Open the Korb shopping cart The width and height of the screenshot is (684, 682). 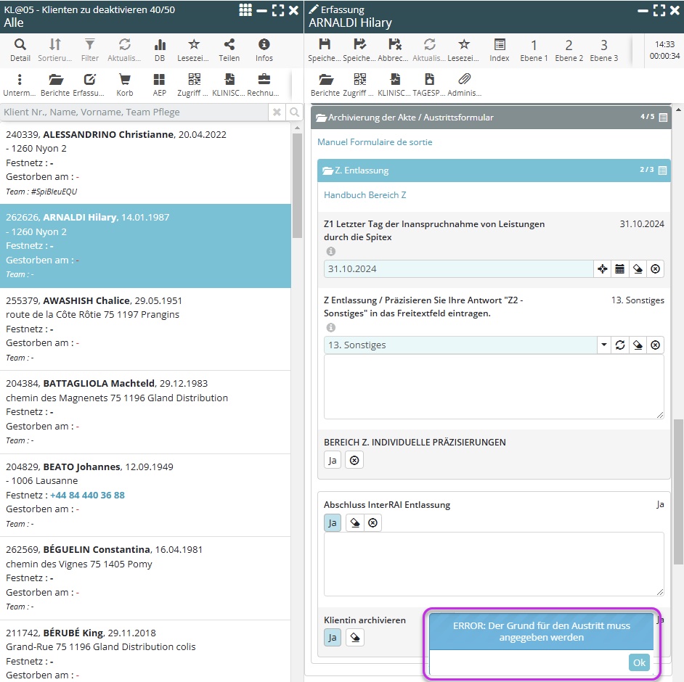pos(124,84)
